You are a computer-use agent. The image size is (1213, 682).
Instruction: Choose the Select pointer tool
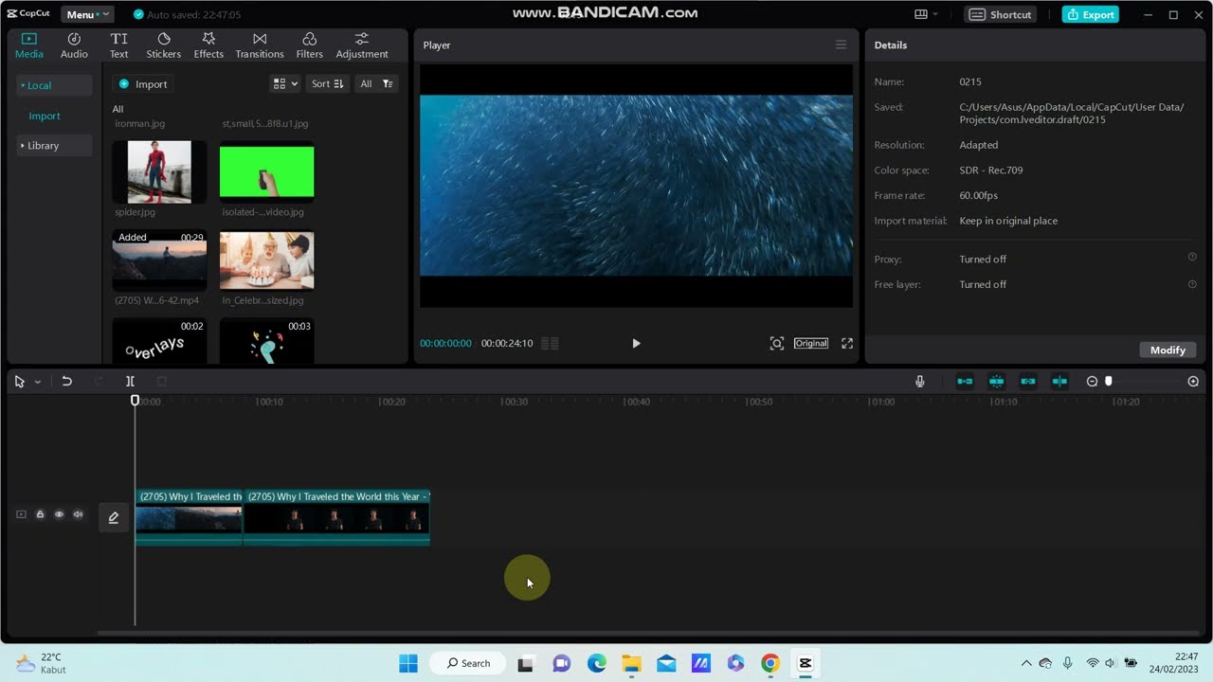click(20, 381)
